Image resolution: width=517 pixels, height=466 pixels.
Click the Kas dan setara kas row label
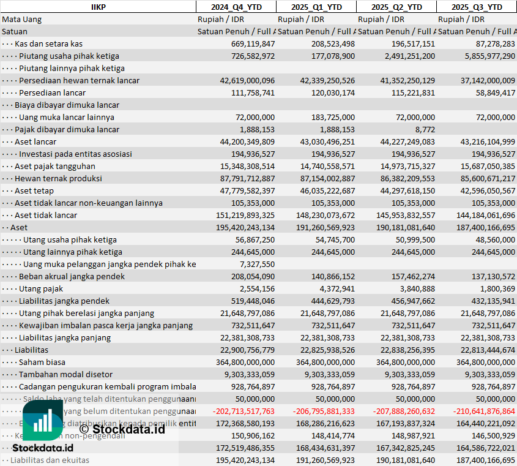[48, 43]
